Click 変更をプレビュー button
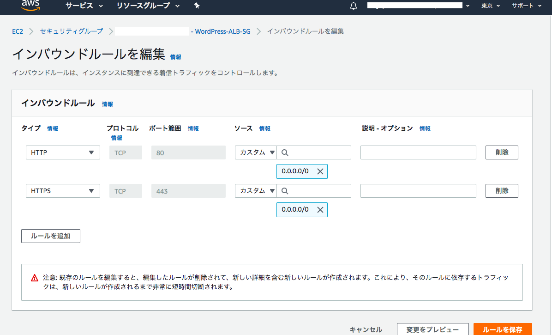The image size is (552, 335). [x=432, y=330]
